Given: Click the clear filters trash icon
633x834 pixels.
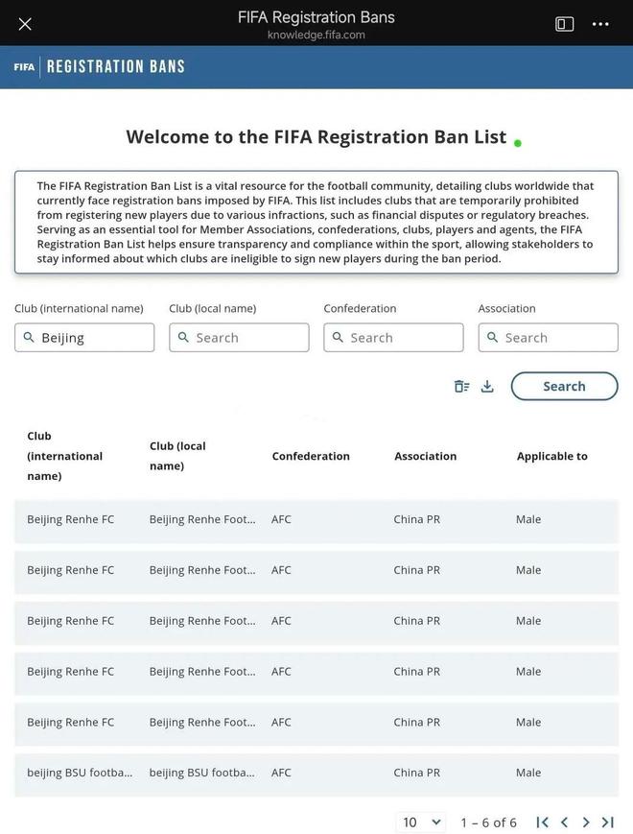Looking at the screenshot, I should tap(461, 386).
